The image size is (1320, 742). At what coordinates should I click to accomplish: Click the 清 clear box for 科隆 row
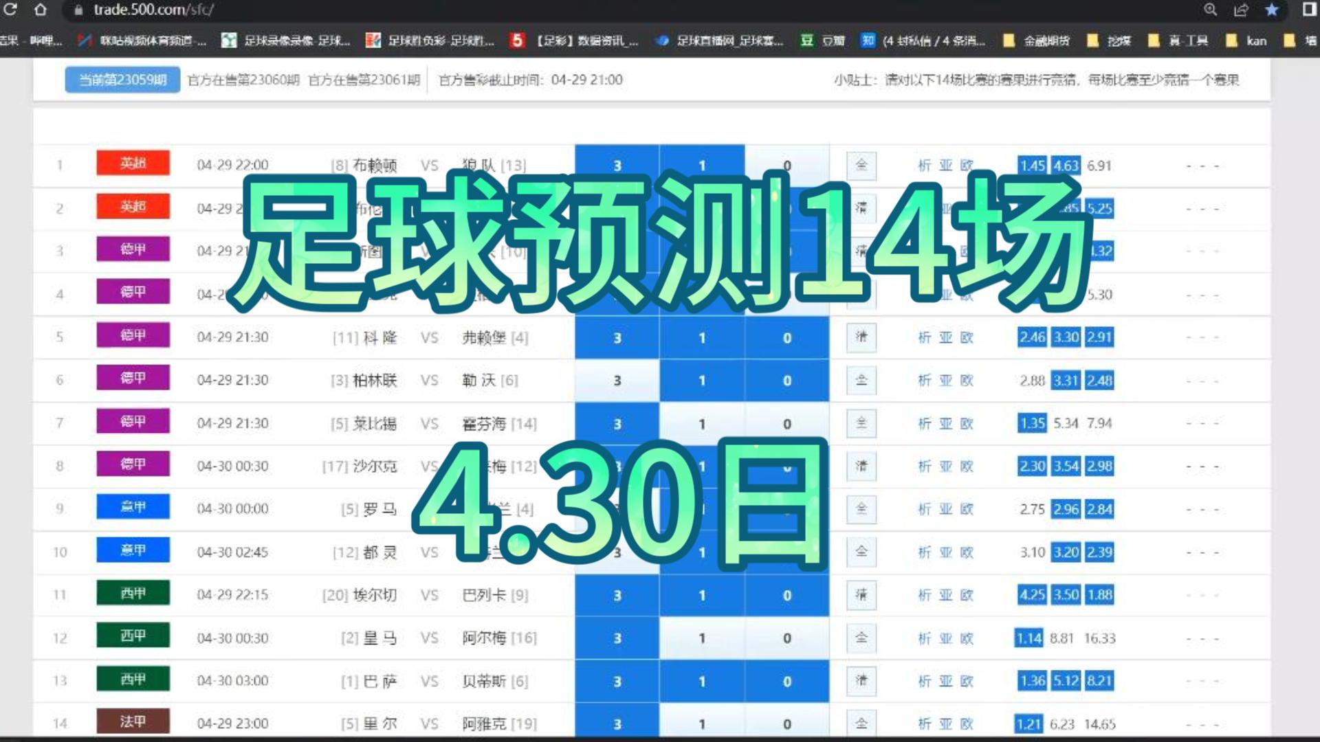point(861,337)
